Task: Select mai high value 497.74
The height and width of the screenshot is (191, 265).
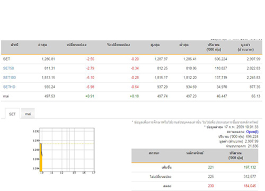Action: point(162,96)
